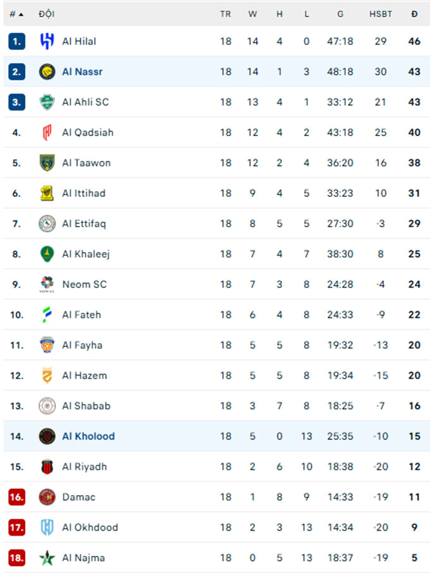Image resolution: width=430 pixels, height=573 pixels.
Task: Click the Al Qadsiah team logo
Action: point(47,132)
